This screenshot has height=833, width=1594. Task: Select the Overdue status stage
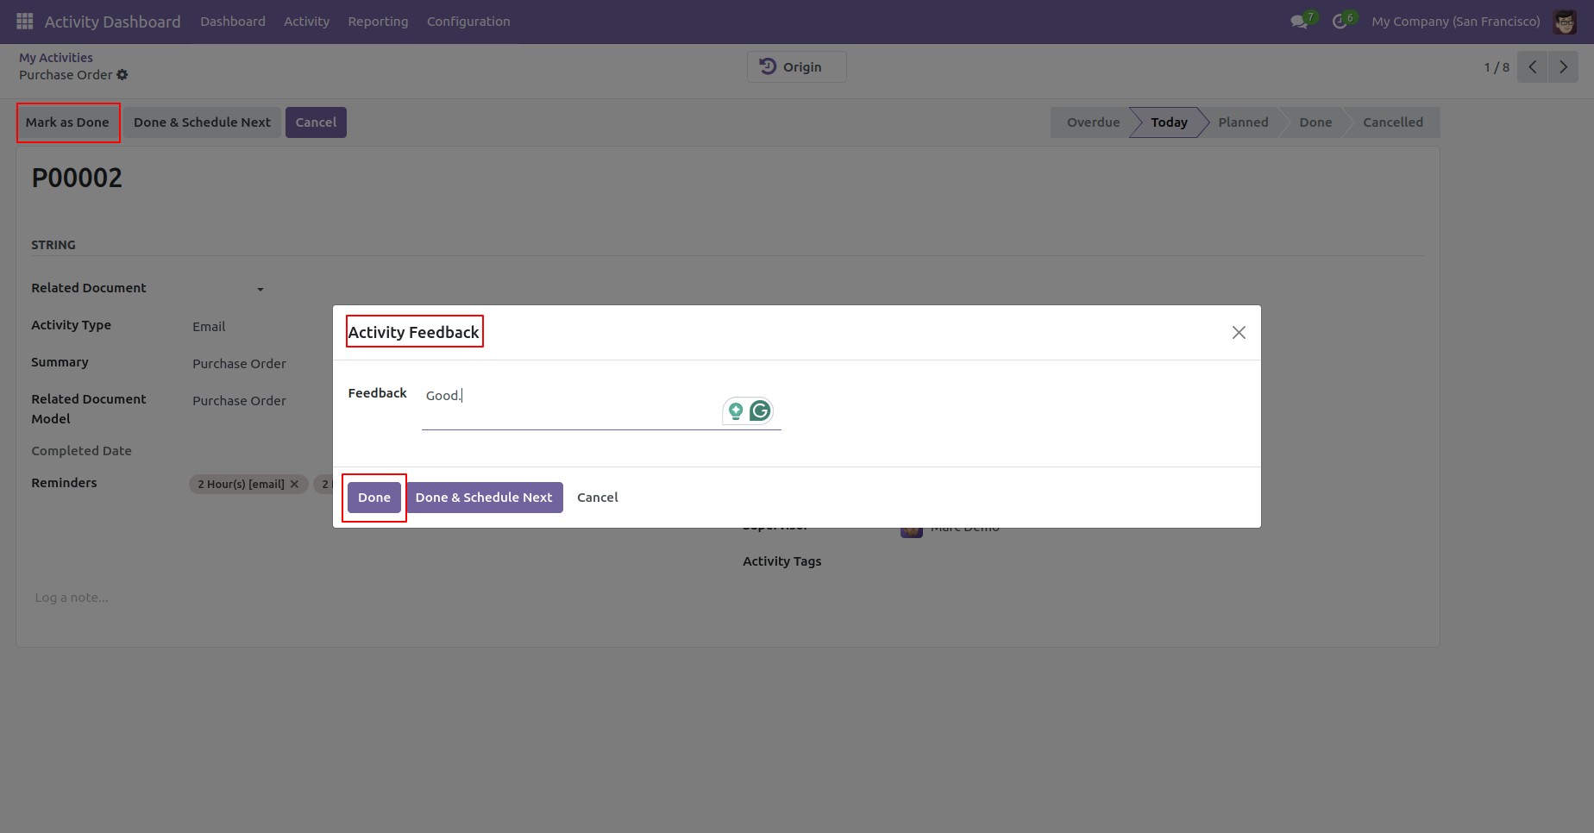click(1093, 122)
